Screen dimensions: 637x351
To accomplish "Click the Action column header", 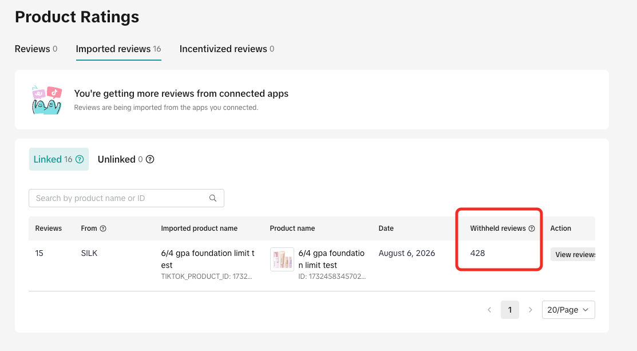I will tap(561, 228).
